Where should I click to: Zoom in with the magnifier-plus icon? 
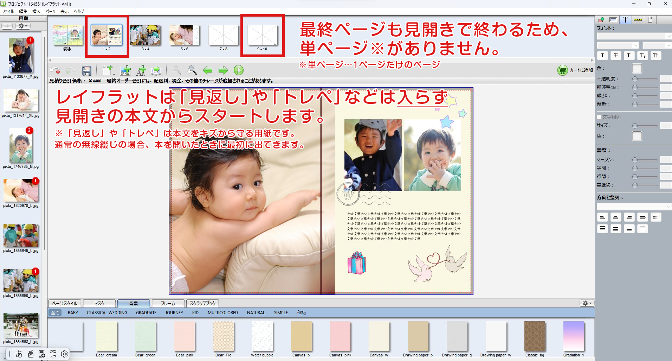click(192, 70)
